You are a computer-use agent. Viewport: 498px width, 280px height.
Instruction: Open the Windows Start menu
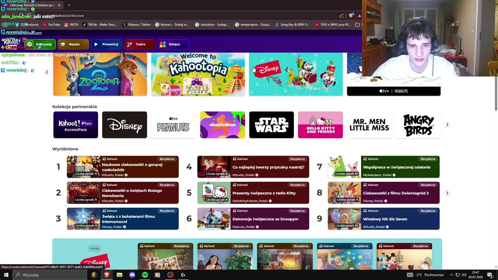tap(6, 275)
